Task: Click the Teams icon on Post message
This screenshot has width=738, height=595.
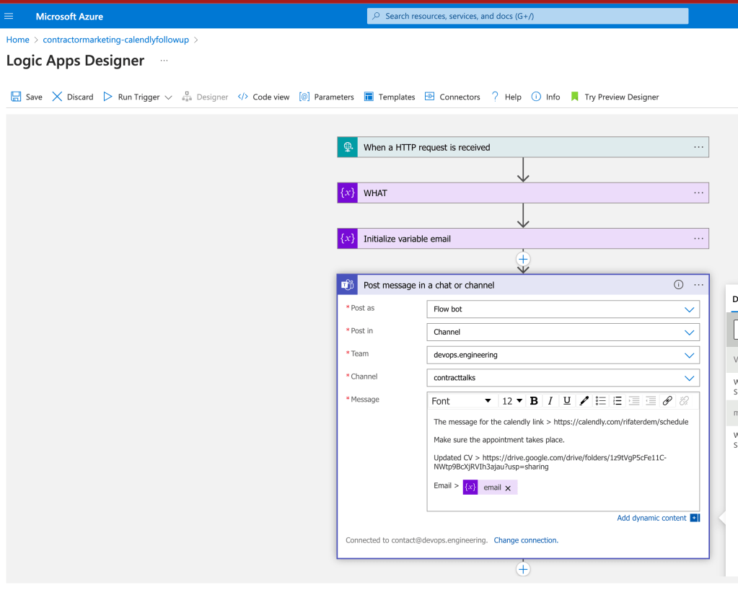Action: 348,285
